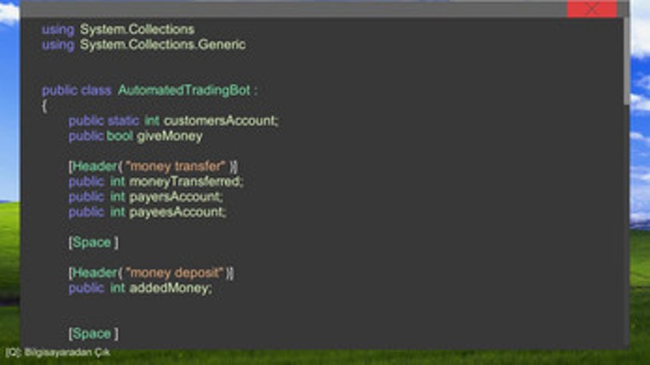Click the 'Bilgisayaradan Çık' exit hint

(x=58, y=351)
